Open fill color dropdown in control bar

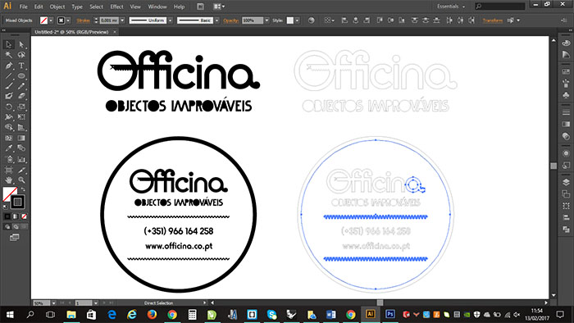click(51, 20)
